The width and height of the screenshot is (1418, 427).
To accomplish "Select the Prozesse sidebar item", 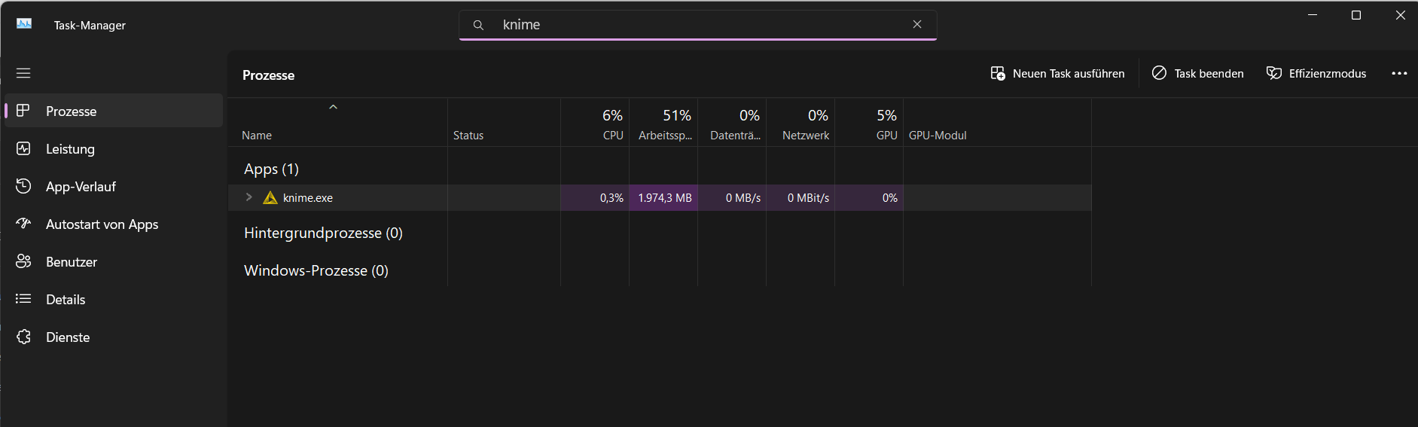I will coord(71,111).
